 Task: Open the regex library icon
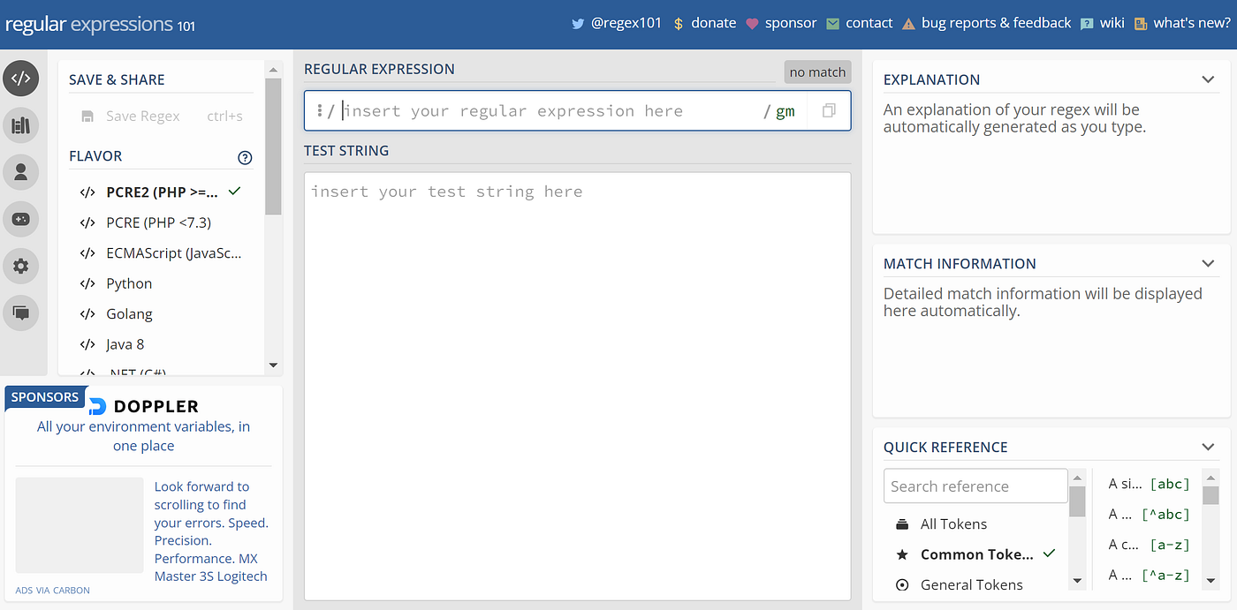[x=21, y=125]
